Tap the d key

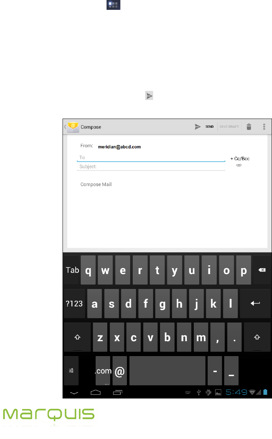click(x=128, y=304)
